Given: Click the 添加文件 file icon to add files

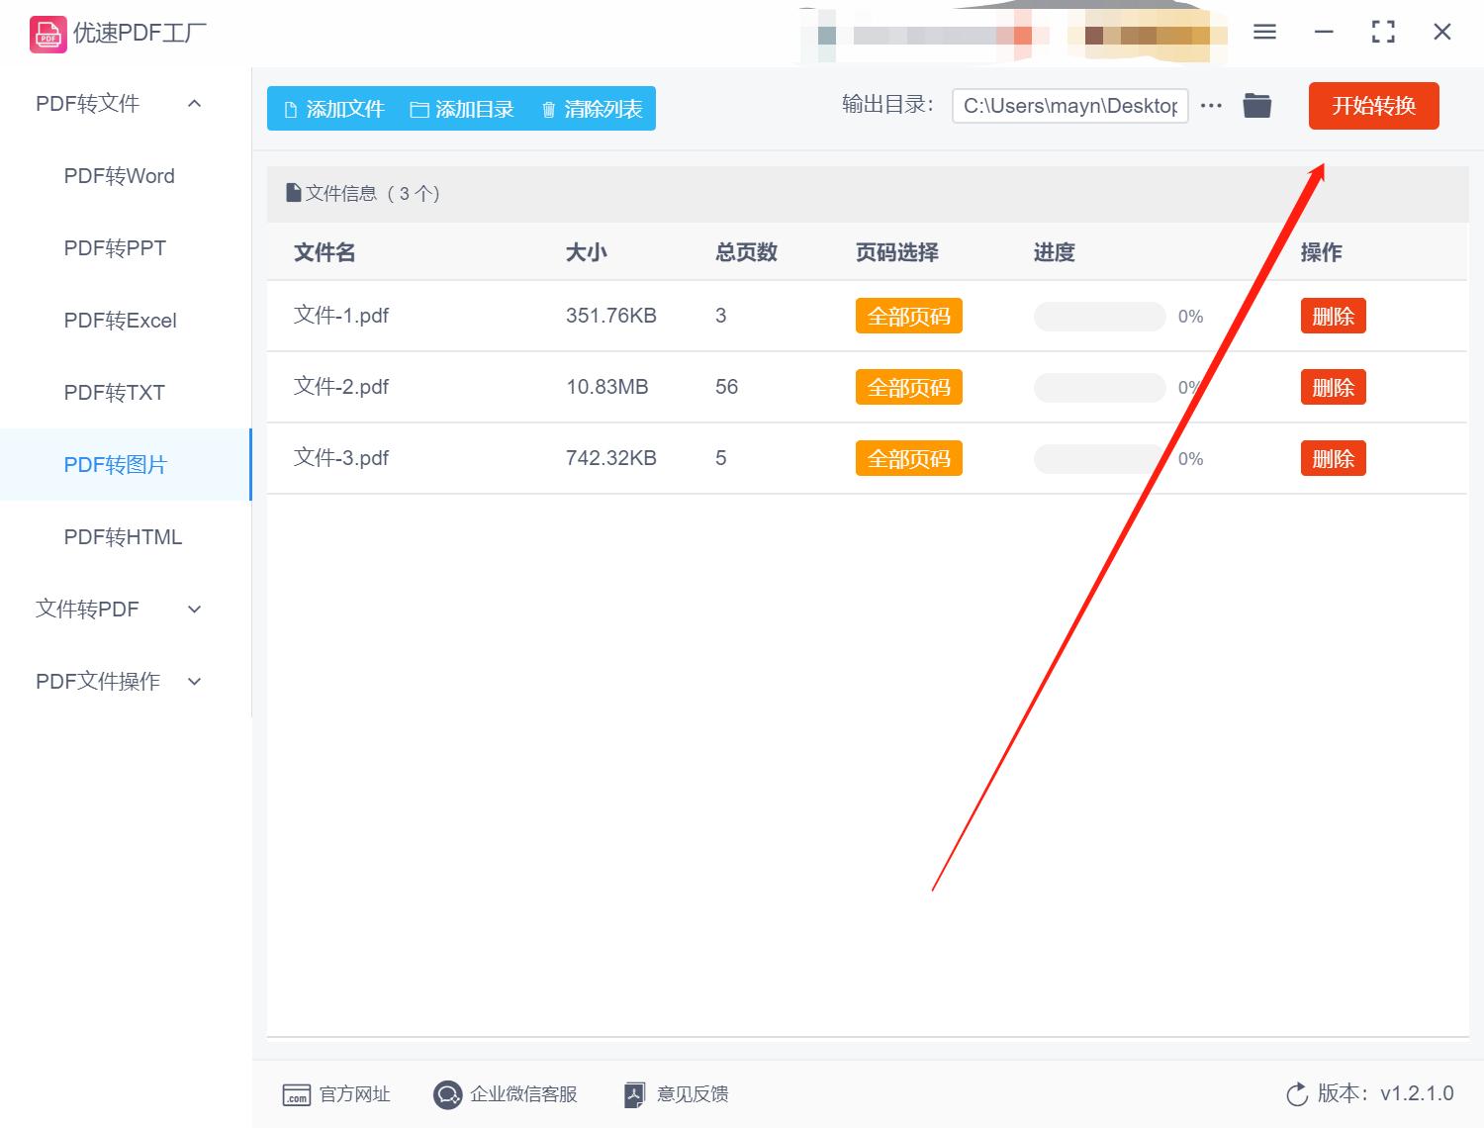Looking at the screenshot, I should (x=289, y=109).
